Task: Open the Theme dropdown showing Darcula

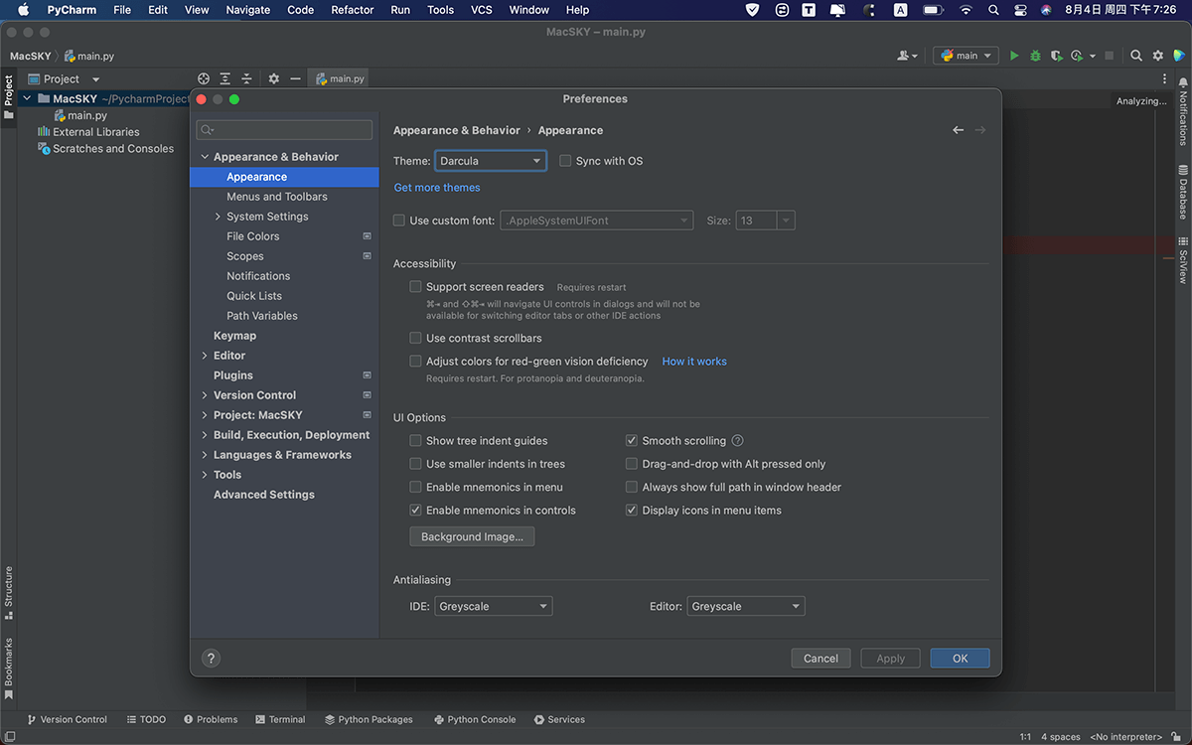Action: point(491,161)
